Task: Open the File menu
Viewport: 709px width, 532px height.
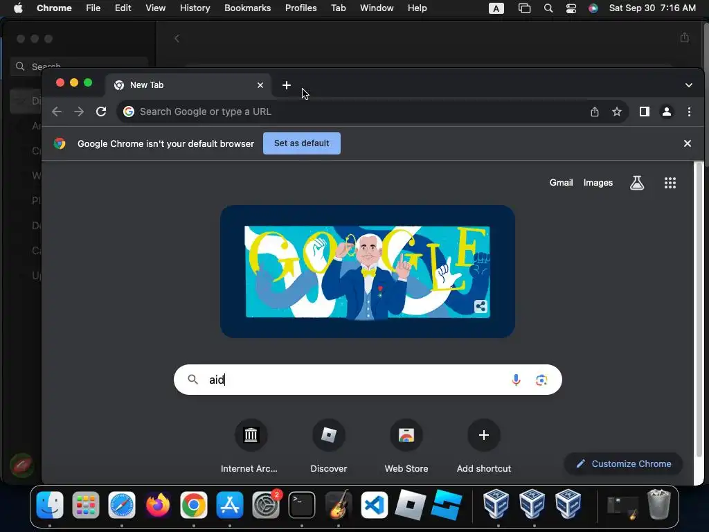Action: click(93, 8)
